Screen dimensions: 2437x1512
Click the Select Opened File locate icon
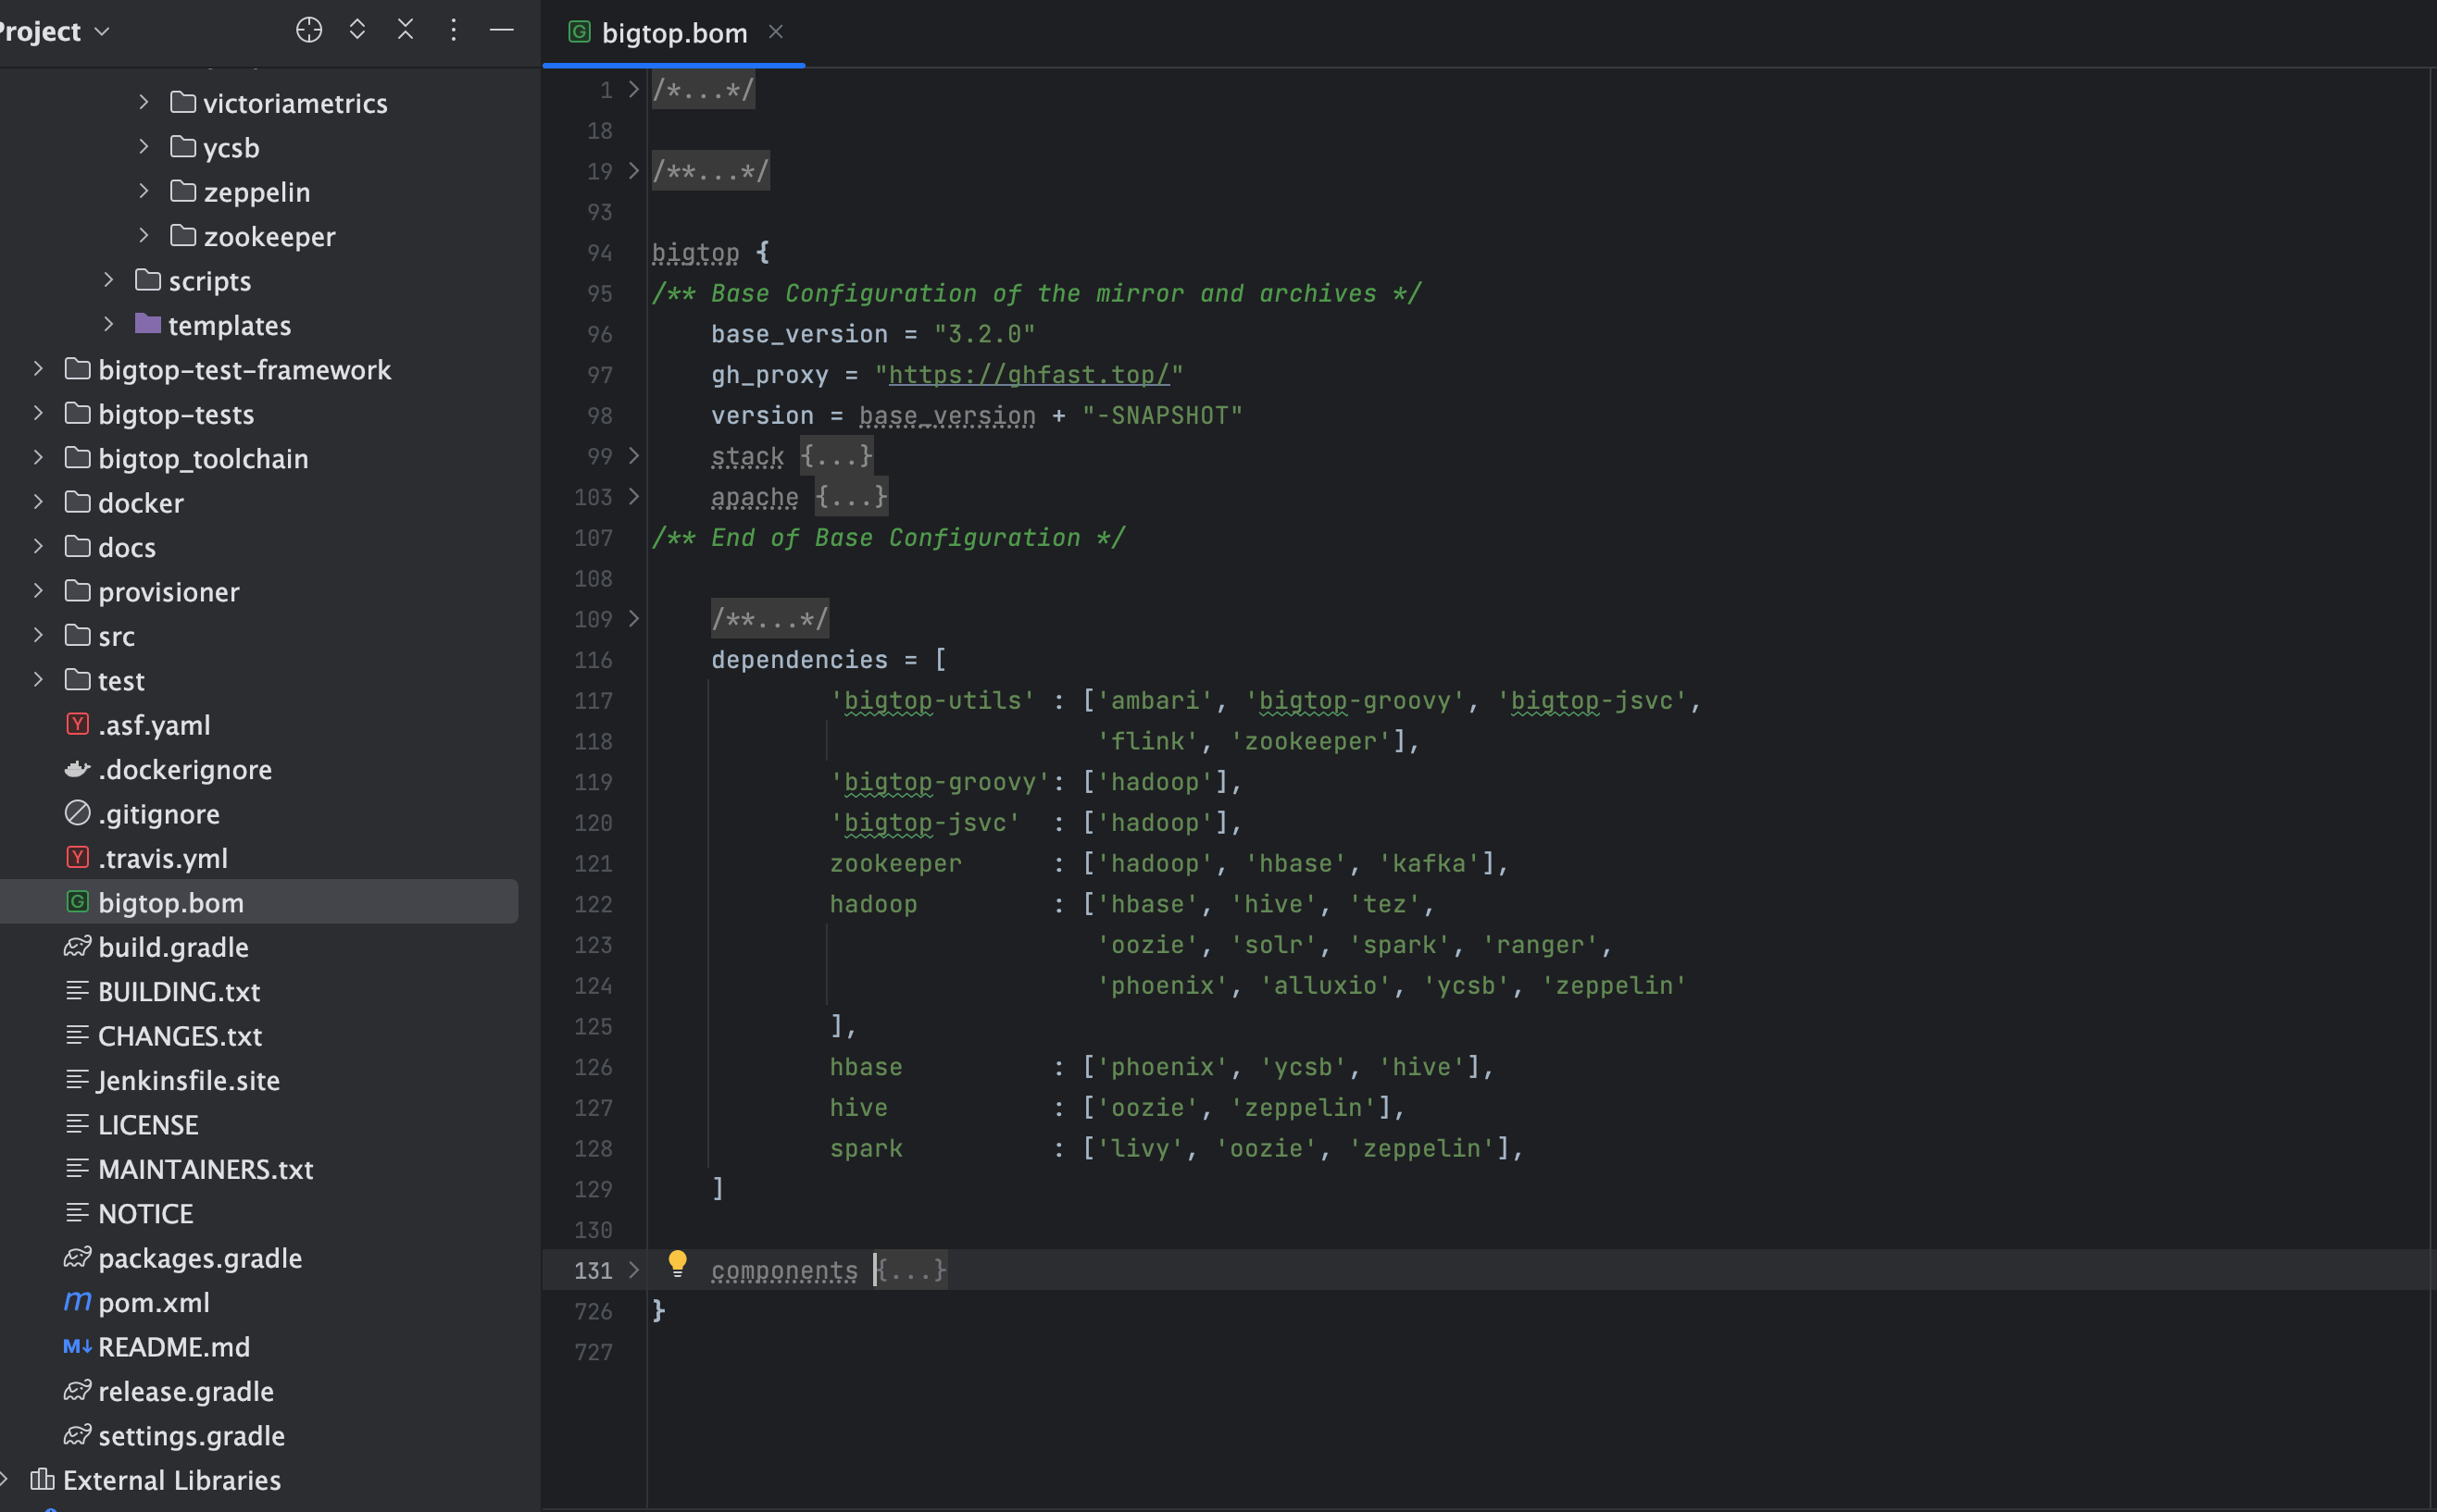(309, 30)
